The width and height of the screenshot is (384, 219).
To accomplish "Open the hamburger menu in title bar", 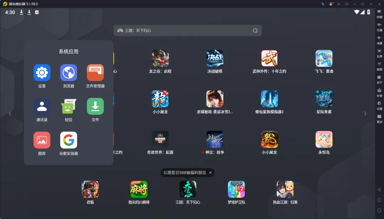I will [x=339, y=4].
